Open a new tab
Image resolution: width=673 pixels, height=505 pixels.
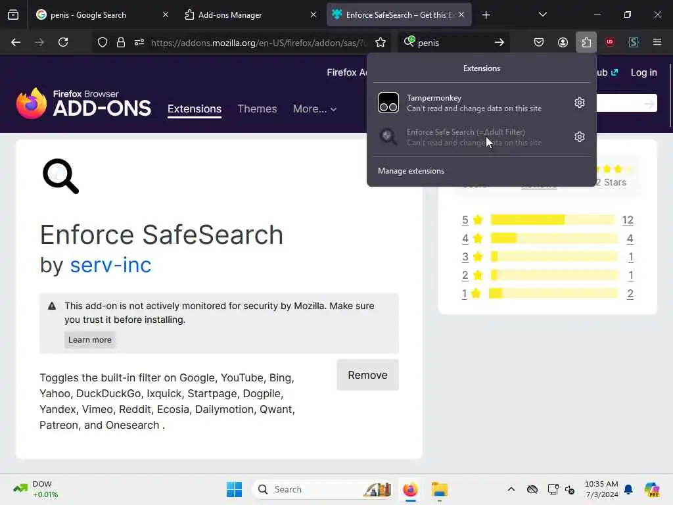(486, 15)
